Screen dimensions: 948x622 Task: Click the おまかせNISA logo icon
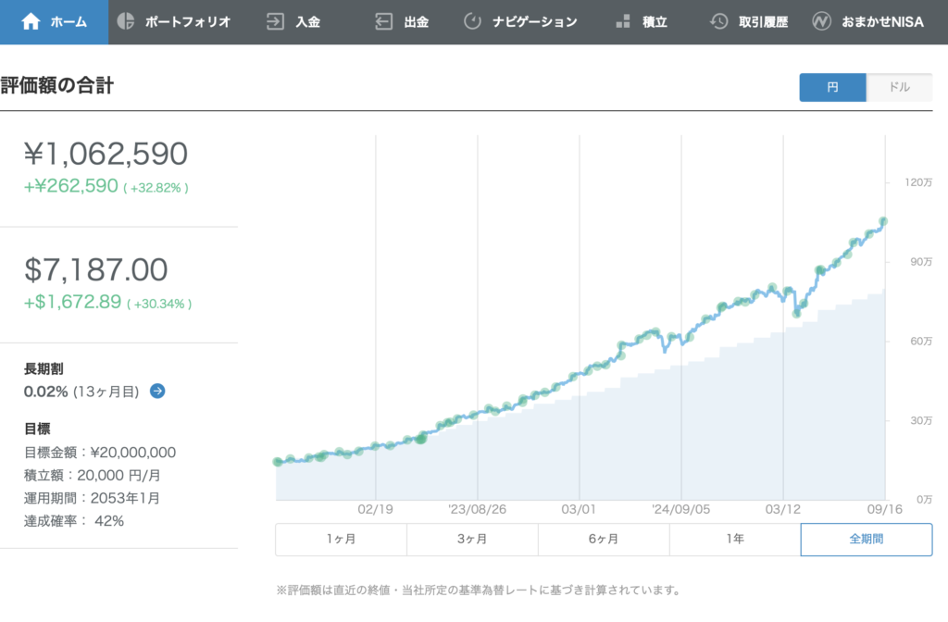821,21
